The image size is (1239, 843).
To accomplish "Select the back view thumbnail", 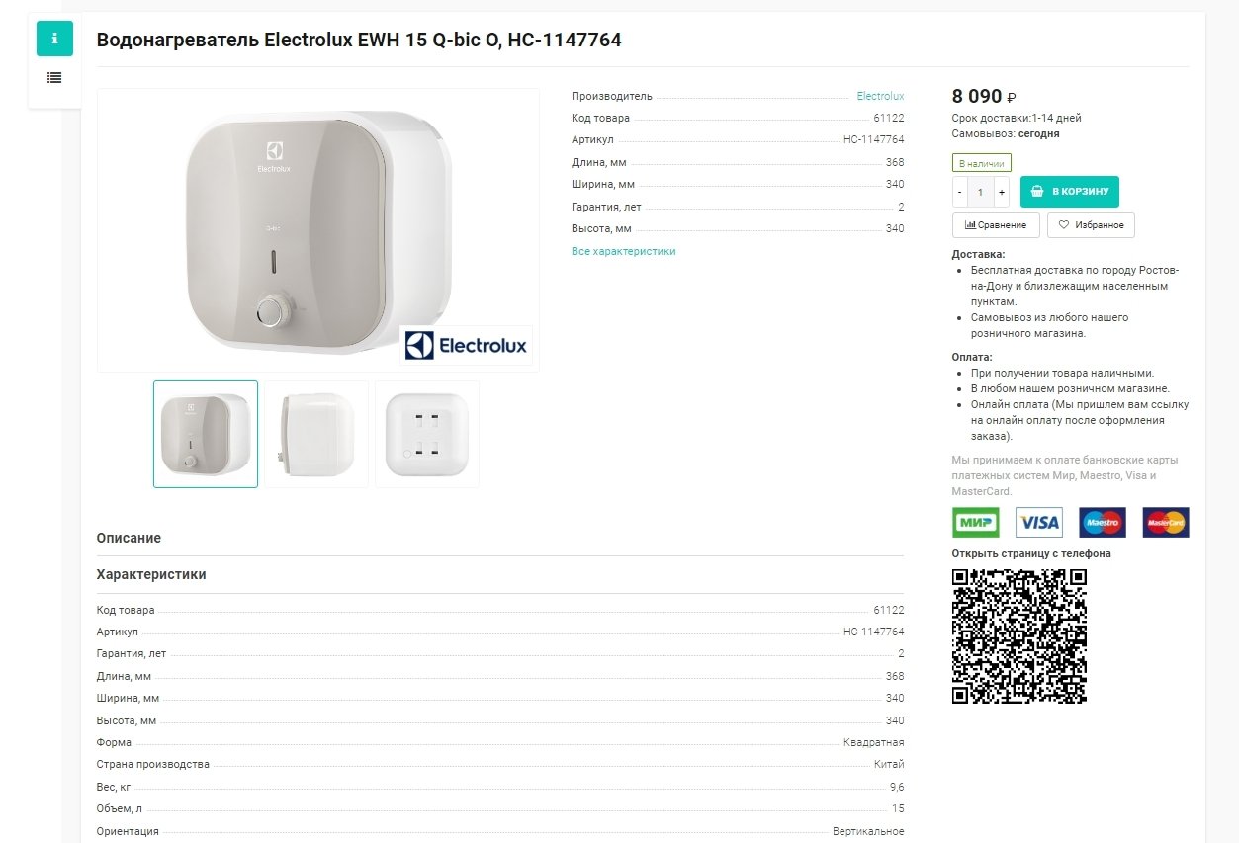I will point(427,434).
